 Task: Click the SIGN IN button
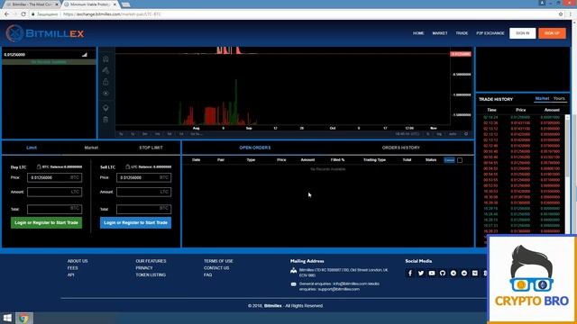click(523, 33)
